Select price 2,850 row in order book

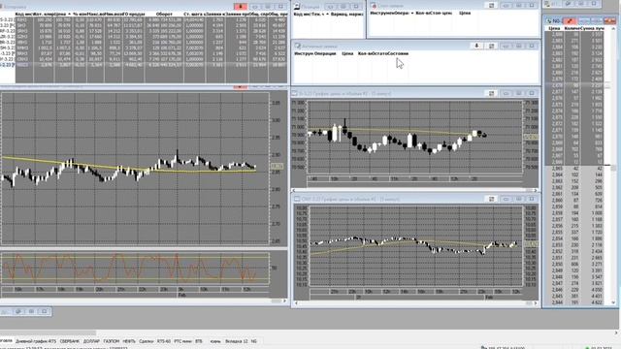[575, 264]
